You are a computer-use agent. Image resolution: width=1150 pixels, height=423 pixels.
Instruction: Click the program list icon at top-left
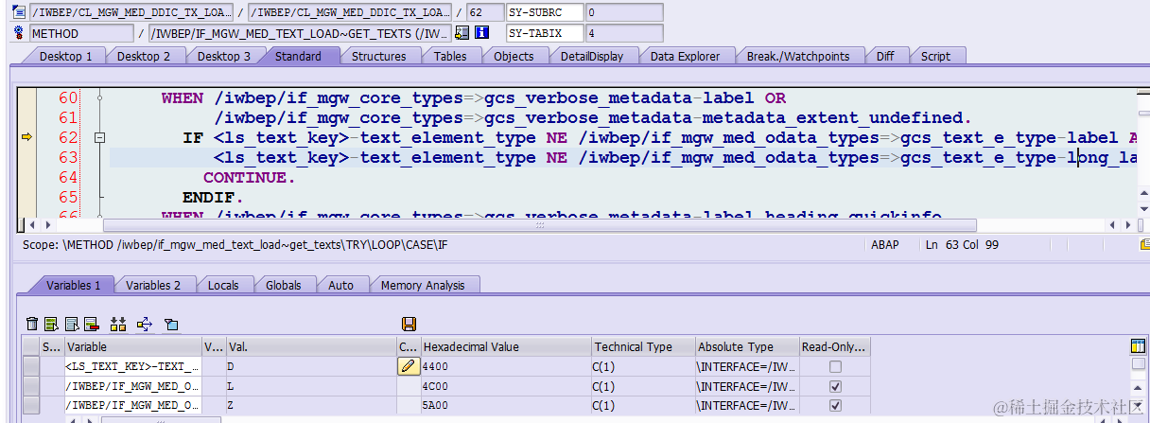pos(19,12)
